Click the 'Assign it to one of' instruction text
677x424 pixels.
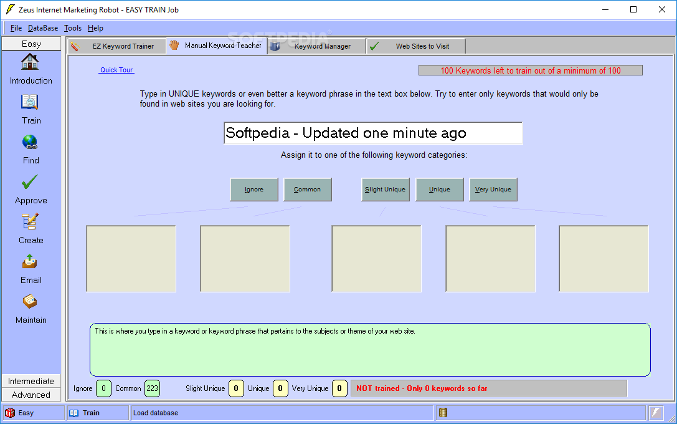pos(374,155)
